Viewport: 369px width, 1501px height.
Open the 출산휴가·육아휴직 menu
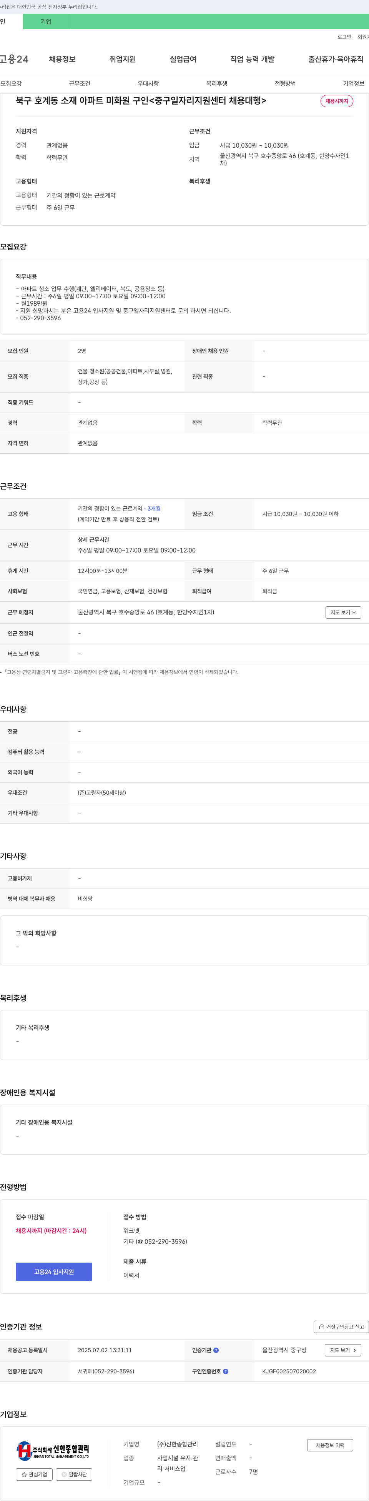coord(336,59)
